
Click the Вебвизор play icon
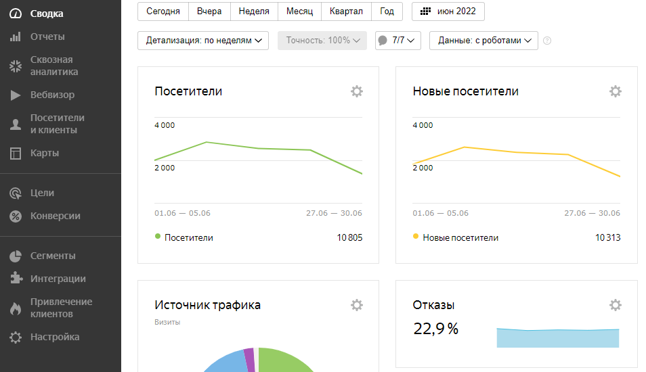(x=16, y=95)
